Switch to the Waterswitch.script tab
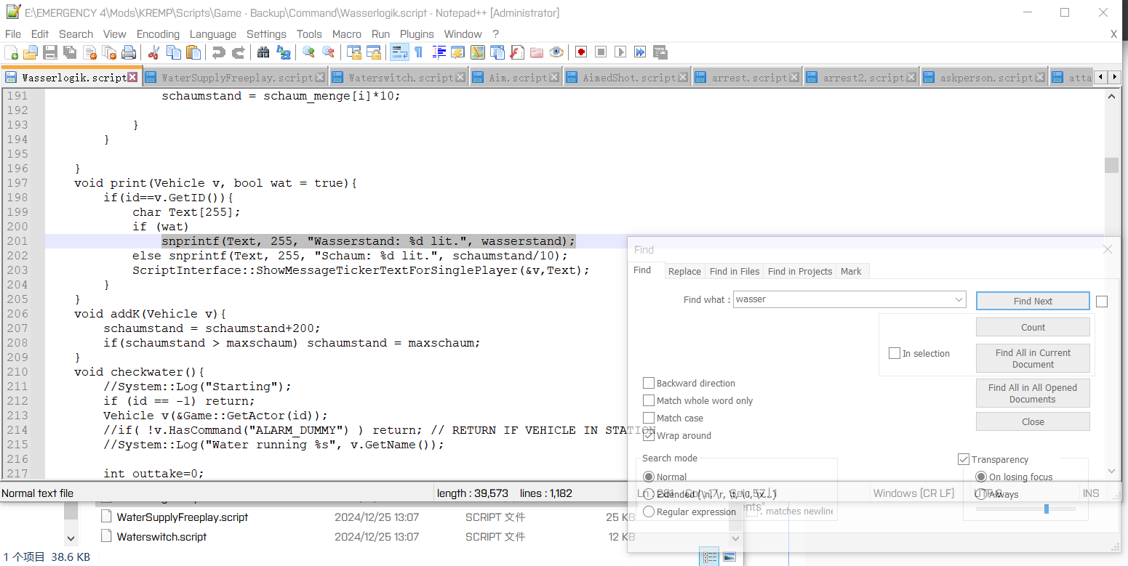1128x566 pixels. pyautogui.click(x=400, y=78)
